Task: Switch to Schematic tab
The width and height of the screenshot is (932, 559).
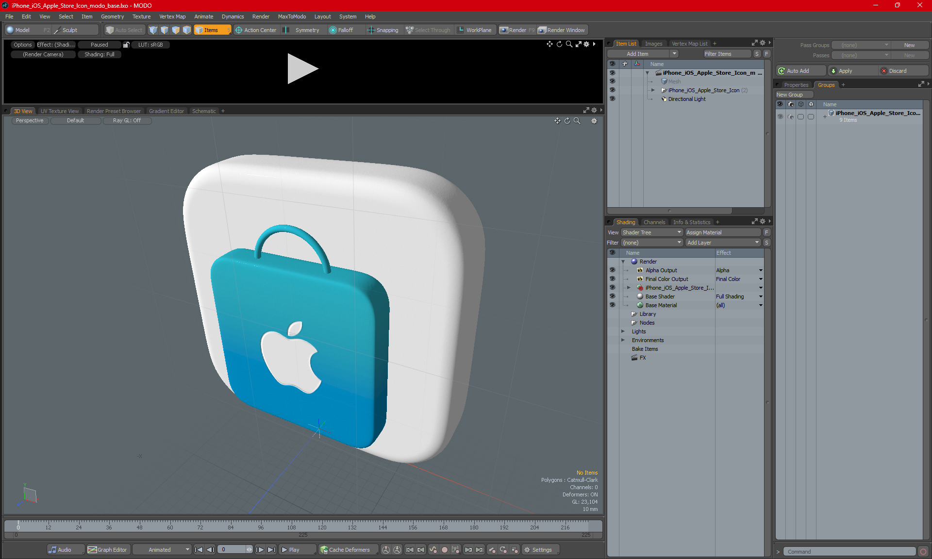Action: 204,111
